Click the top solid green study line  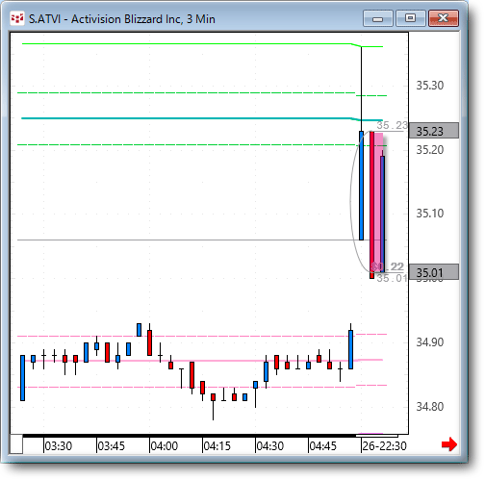click(202, 44)
